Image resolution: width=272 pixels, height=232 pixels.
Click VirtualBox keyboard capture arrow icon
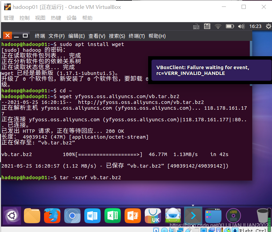[x=235, y=230]
